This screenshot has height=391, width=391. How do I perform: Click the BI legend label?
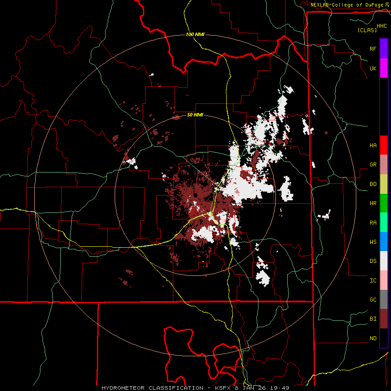[x=373, y=319]
